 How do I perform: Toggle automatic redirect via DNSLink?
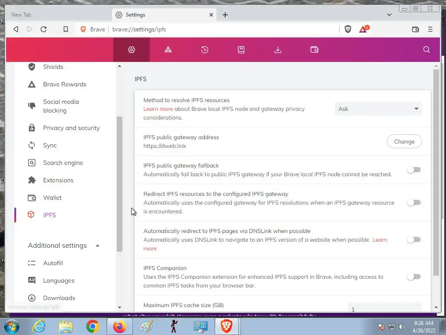click(414, 239)
